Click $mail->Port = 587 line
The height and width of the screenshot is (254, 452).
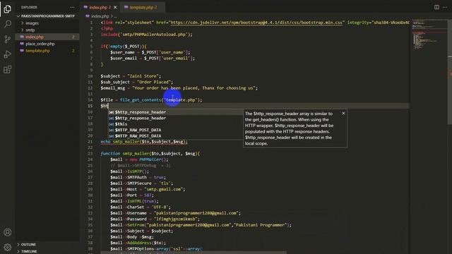point(132,195)
